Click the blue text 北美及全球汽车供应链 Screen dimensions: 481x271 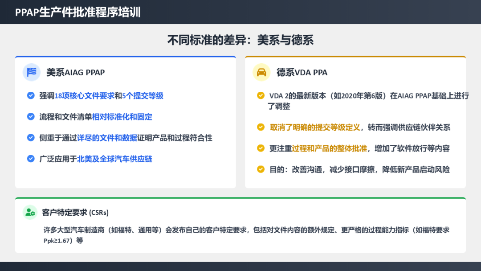[114, 159]
